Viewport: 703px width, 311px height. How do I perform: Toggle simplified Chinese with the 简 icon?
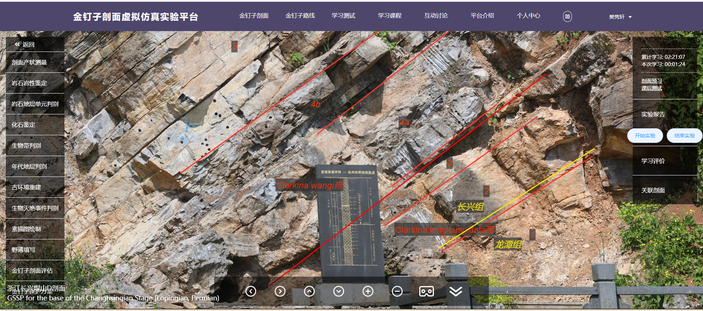pyautogui.click(x=567, y=16)
